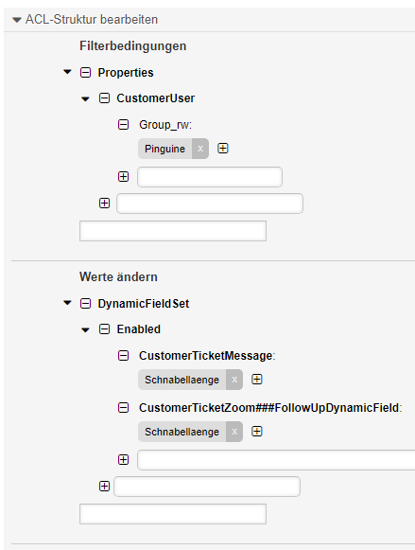415x550 pixels.
Task: Collapse the CustomerUser tree arrow
Action: tap(85, 98)
